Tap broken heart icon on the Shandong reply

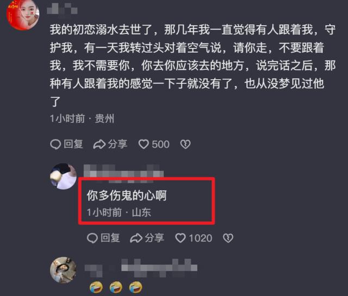[228, 238]
